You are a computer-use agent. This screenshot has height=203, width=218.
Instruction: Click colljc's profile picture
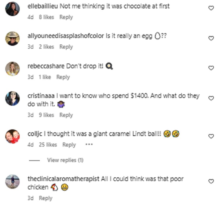[12, 136]
